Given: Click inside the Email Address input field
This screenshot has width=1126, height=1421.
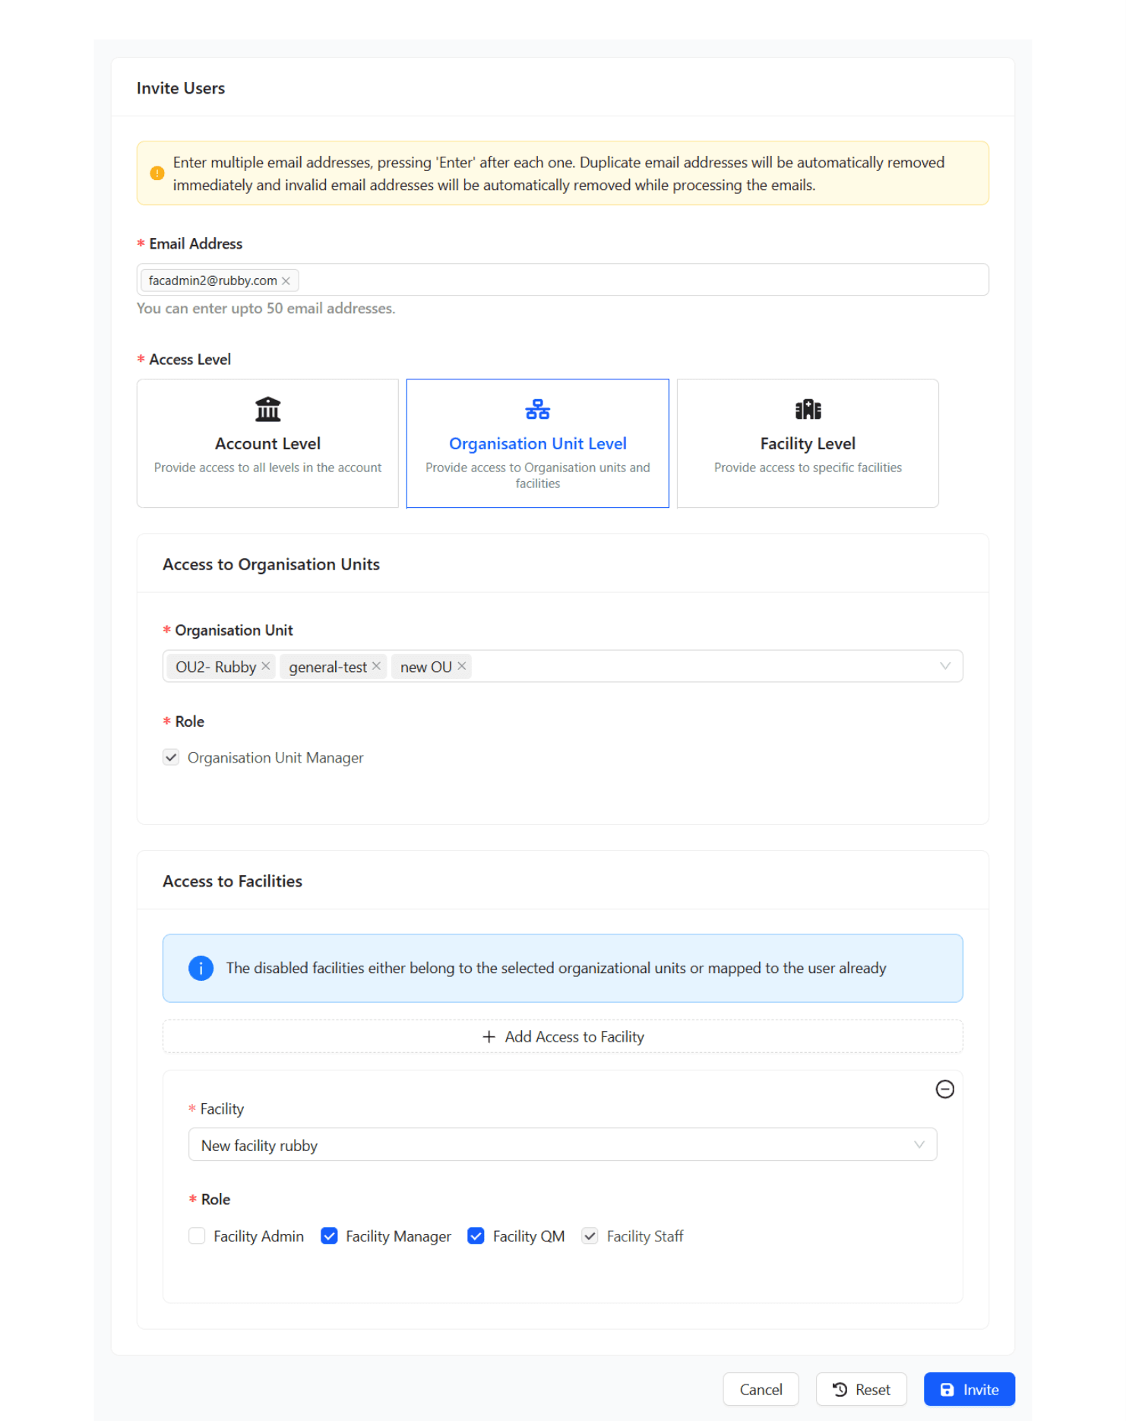Looking at the screenshot, I should coord(638,281).
